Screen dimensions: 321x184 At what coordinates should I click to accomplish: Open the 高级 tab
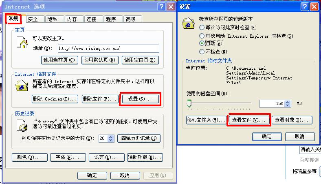point(131,19)
